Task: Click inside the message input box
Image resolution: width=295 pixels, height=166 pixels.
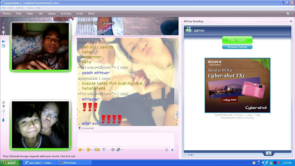Action: (x=126, y=139)
